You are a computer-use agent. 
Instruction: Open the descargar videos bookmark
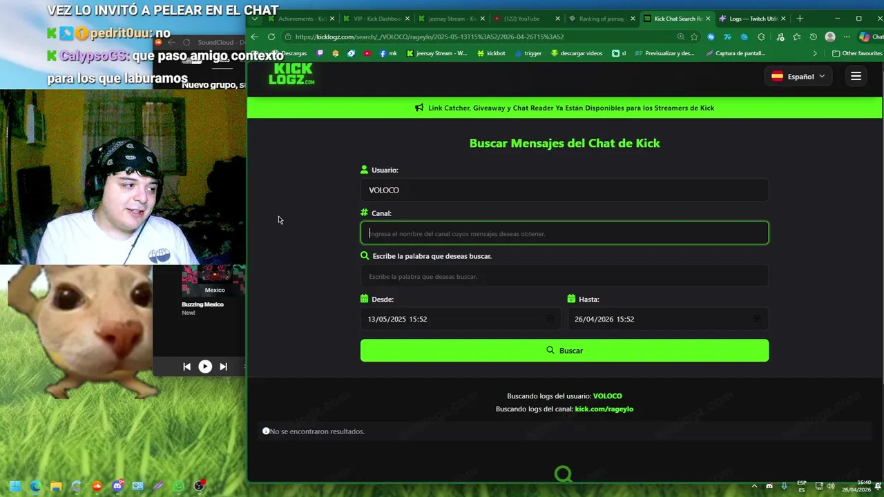[x=576, y=53]
